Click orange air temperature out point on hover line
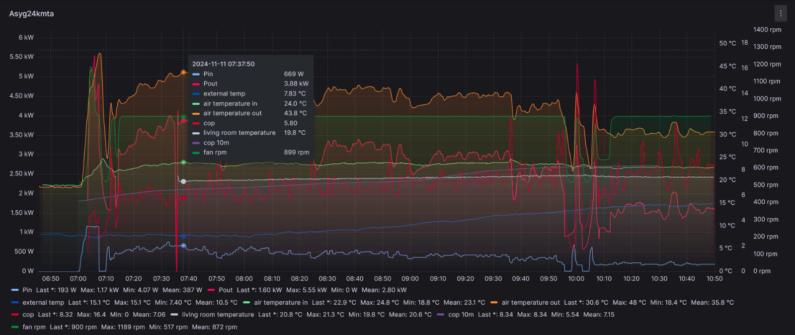 pos(183,73)
